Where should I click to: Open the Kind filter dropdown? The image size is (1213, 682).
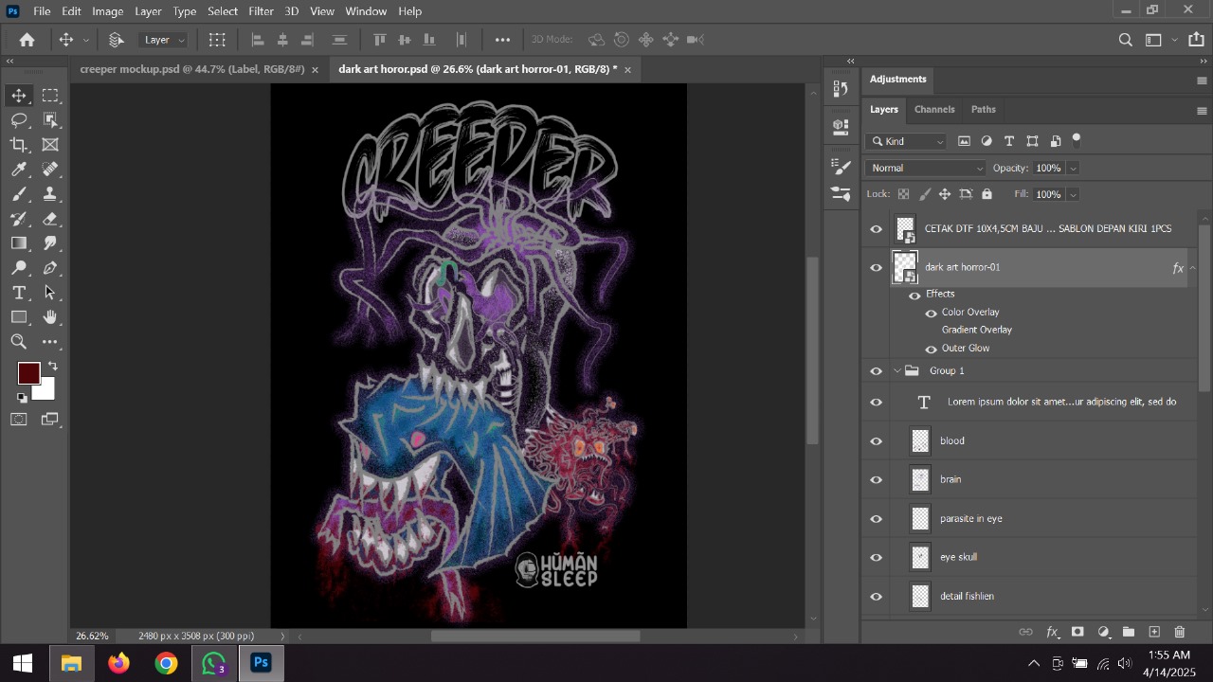[906, 141]
